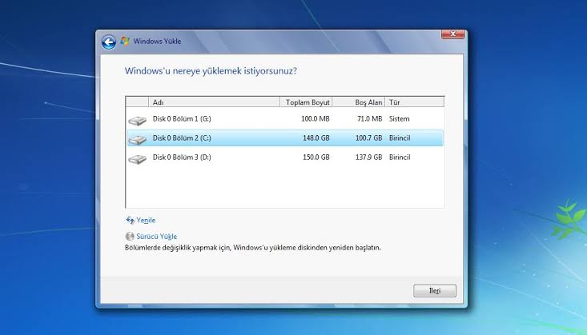The width and height of the screenshot is (587, 335).
Task: Go back using the blue arrow button
Action: tap(109, 42)
